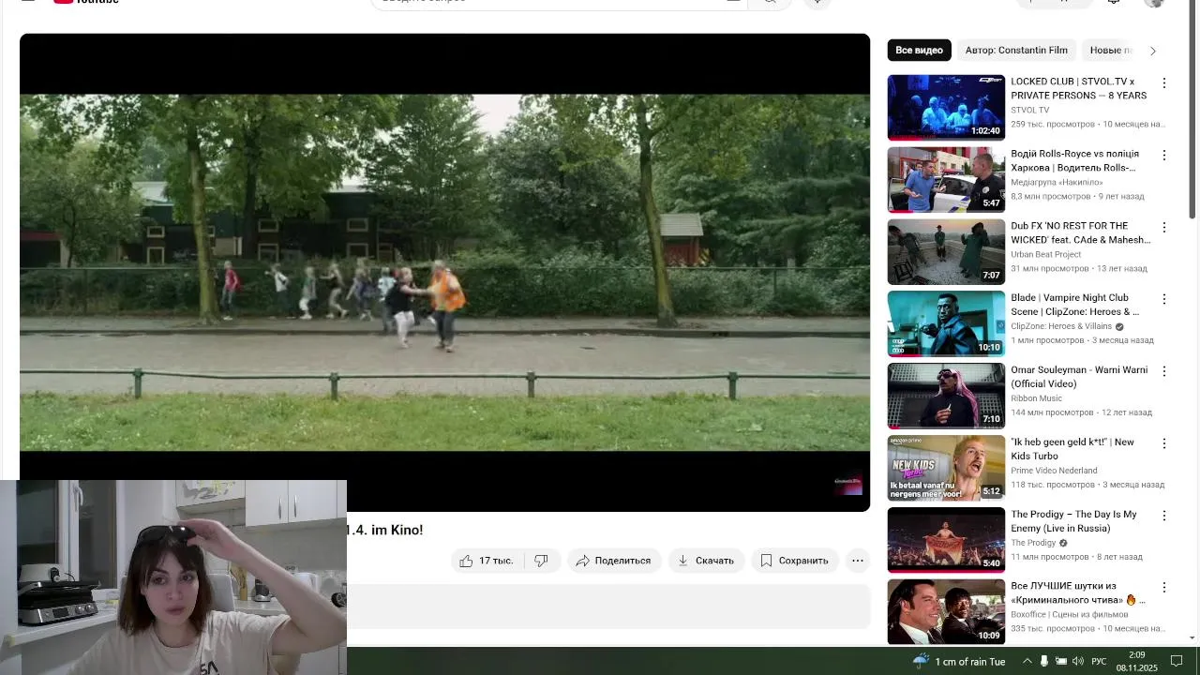
Task: Open title 'Dub FX NO REST FOR THE WICKED'
Action: pyautogui.click(x=1080, y=232)
